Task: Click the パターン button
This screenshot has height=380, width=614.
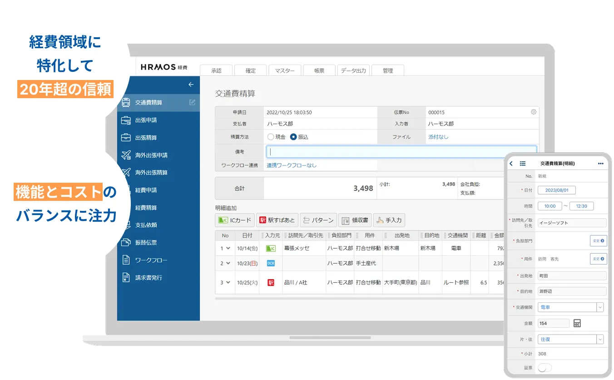Action: 318,220
